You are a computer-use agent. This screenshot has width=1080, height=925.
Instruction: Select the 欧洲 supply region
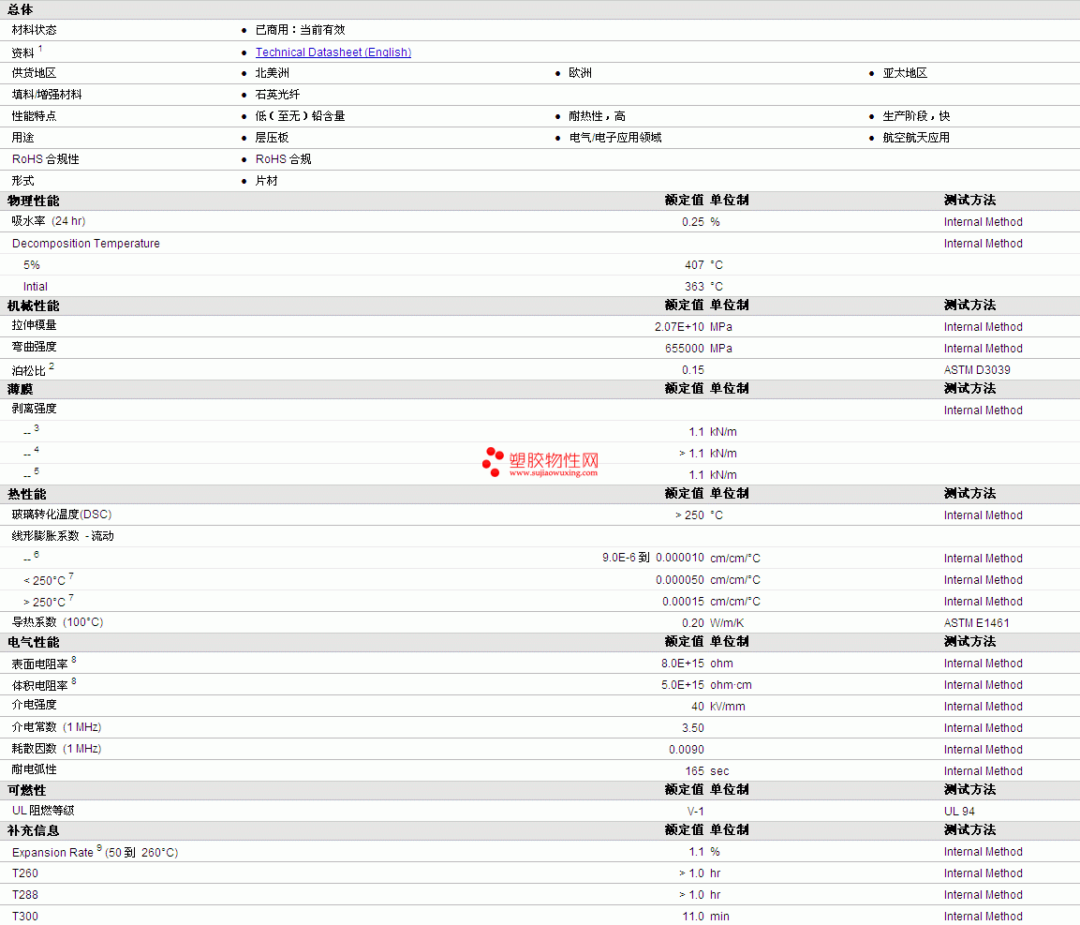(580, 73)
